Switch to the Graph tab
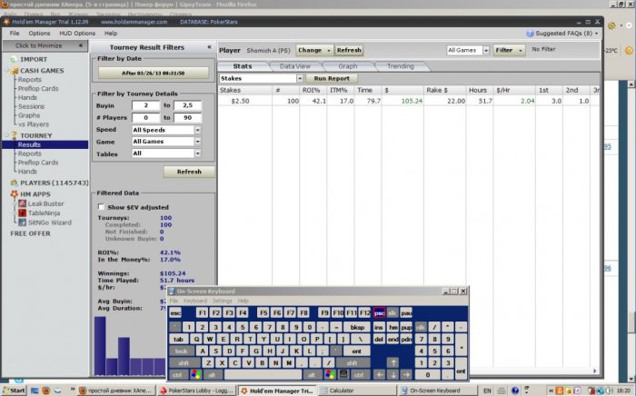The image size is (636, 396). (348, 66)
